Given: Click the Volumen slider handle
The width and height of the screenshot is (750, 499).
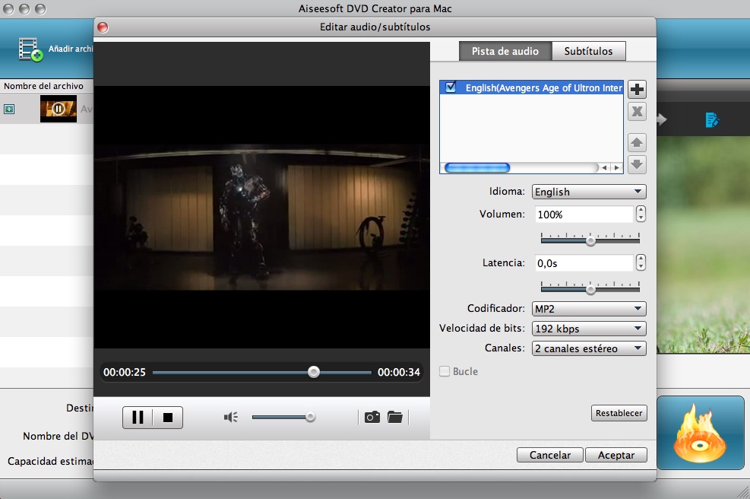Looking at the screenshot, I should [x=590, y=241].
